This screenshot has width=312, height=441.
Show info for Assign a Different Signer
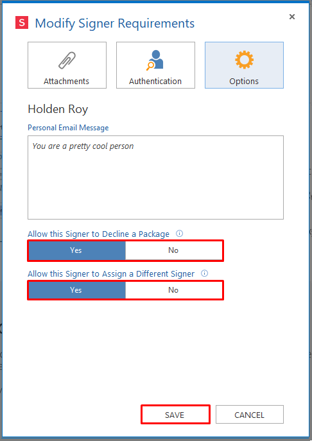[x=205, y=273]
